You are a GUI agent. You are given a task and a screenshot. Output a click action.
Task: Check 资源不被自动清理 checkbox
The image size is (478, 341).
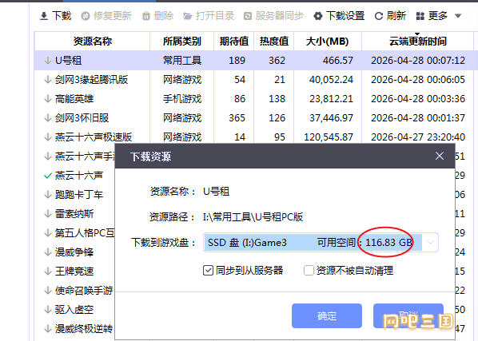(309, 271)
